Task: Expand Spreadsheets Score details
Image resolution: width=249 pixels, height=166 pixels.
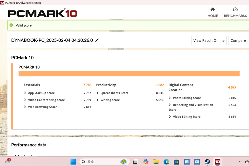Action: click(x=97, y=93)
